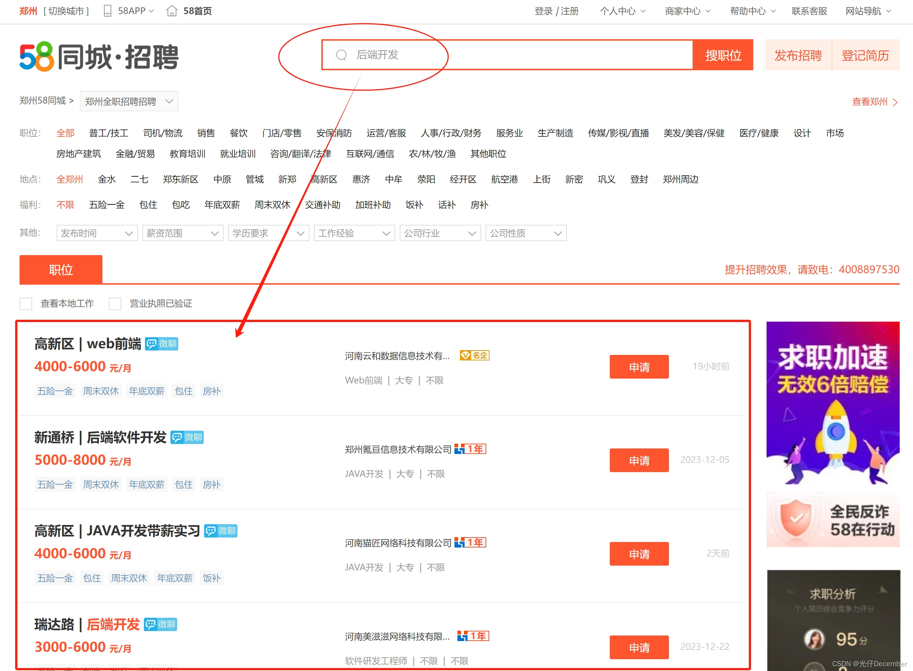The height and width of the screenshot is (671, 913).
Task: Switch to the 职位 tab
Action: 61,270
